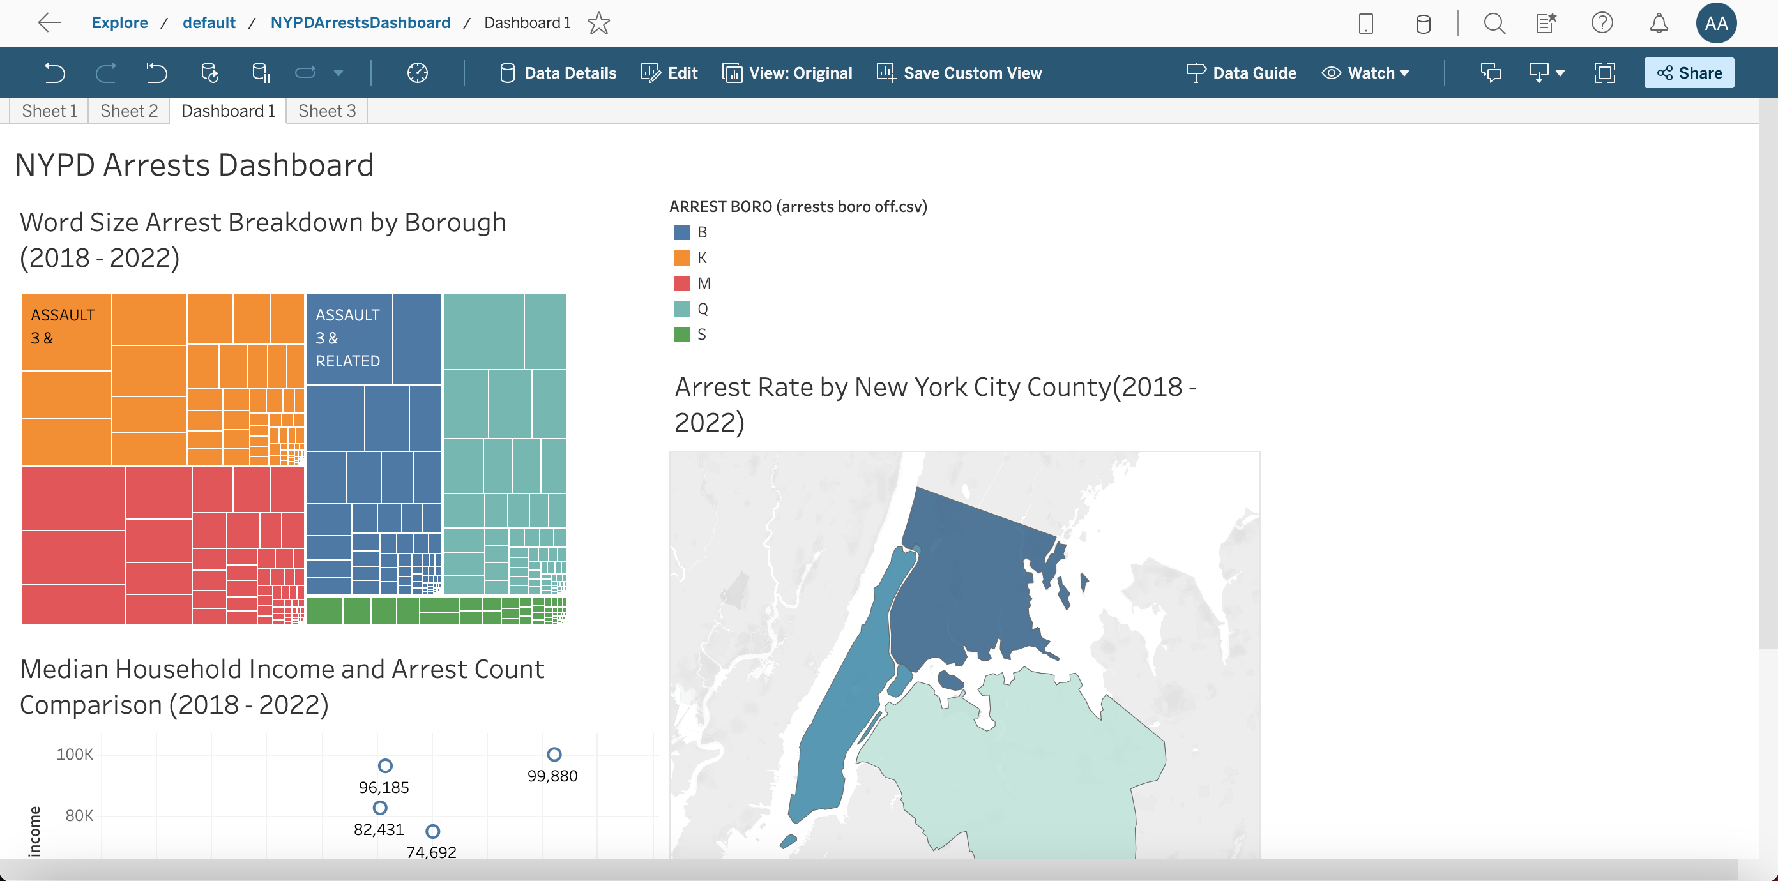Click the 99,880 scatter plot point
The image size is (1778, 881).
pyautogui.click(x=554, y=754)
